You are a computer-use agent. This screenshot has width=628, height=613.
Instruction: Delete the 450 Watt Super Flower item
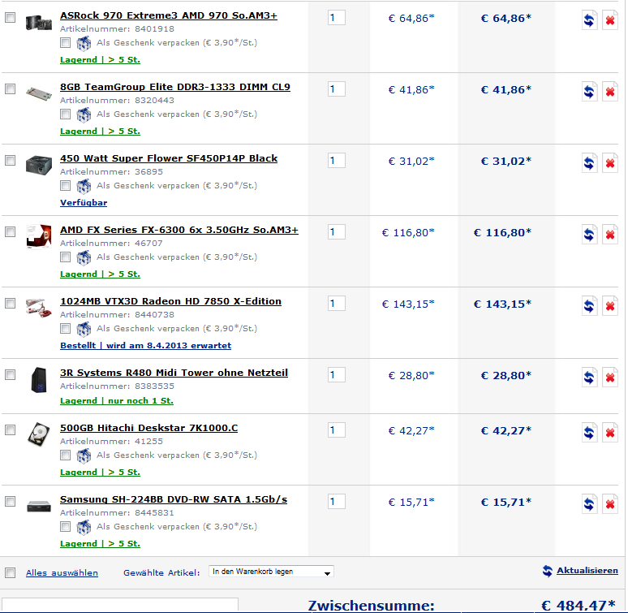pos(609,163)
